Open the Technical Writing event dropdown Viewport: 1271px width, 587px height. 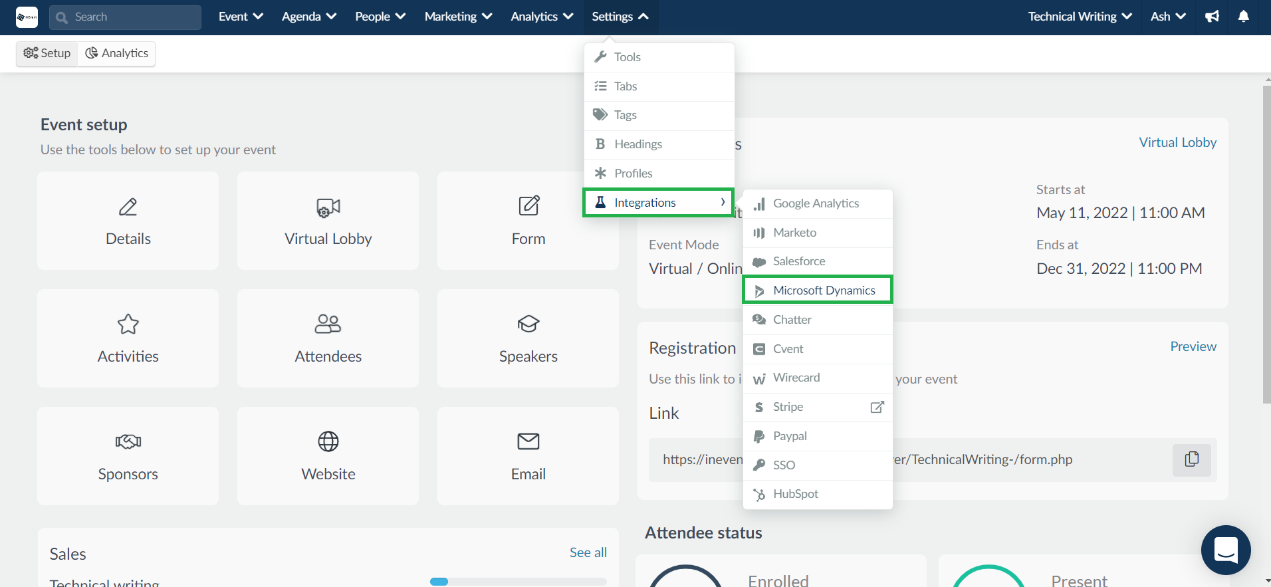click(x=1080, y=17)
